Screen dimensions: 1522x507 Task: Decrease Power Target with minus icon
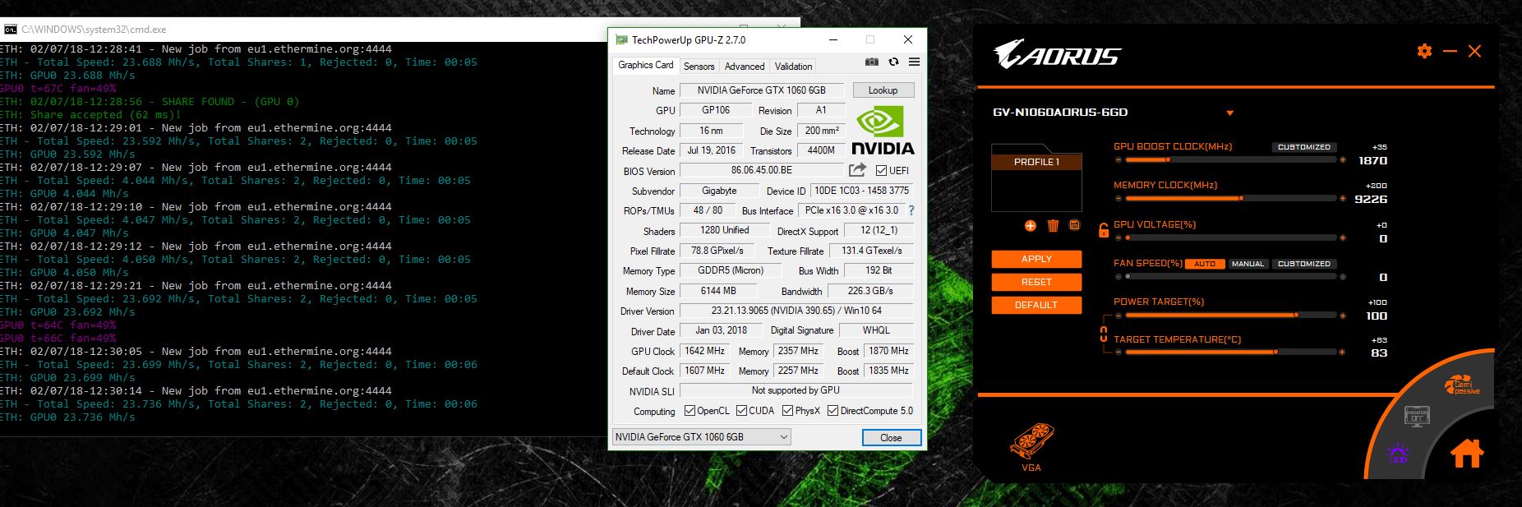point(1118,316)
